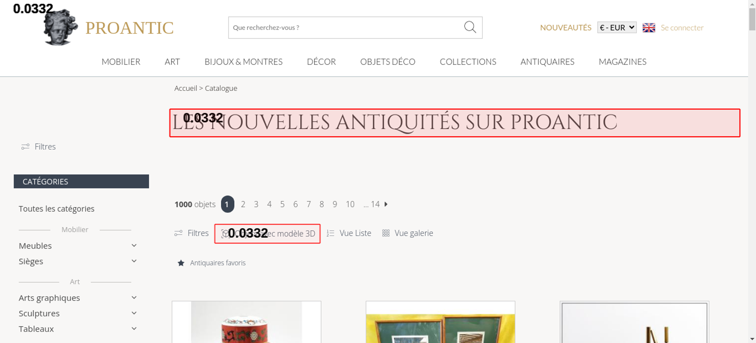Screen dimensions: 756x343
Task: Switch to Vue galerie grid view
Action: [x=407, y=233]
